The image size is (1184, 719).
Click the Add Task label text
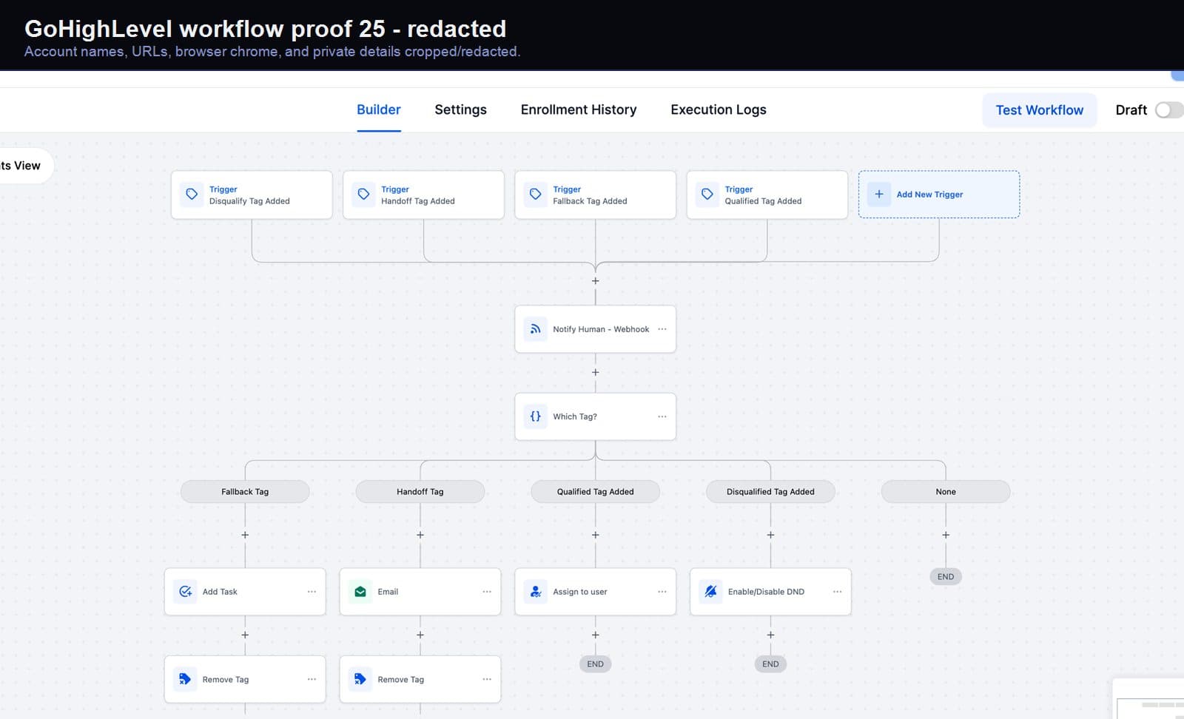tap(220, 592)
